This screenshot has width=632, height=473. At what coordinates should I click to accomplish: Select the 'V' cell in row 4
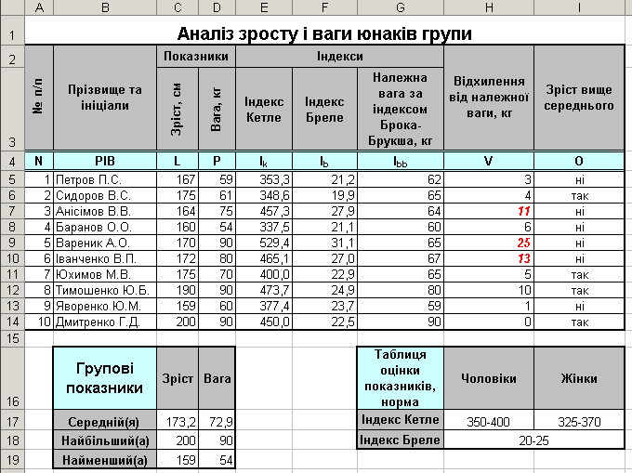pos(489,161)
